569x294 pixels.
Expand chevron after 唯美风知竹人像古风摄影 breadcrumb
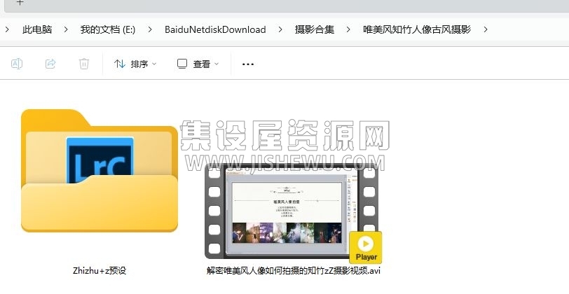(486, 29)
